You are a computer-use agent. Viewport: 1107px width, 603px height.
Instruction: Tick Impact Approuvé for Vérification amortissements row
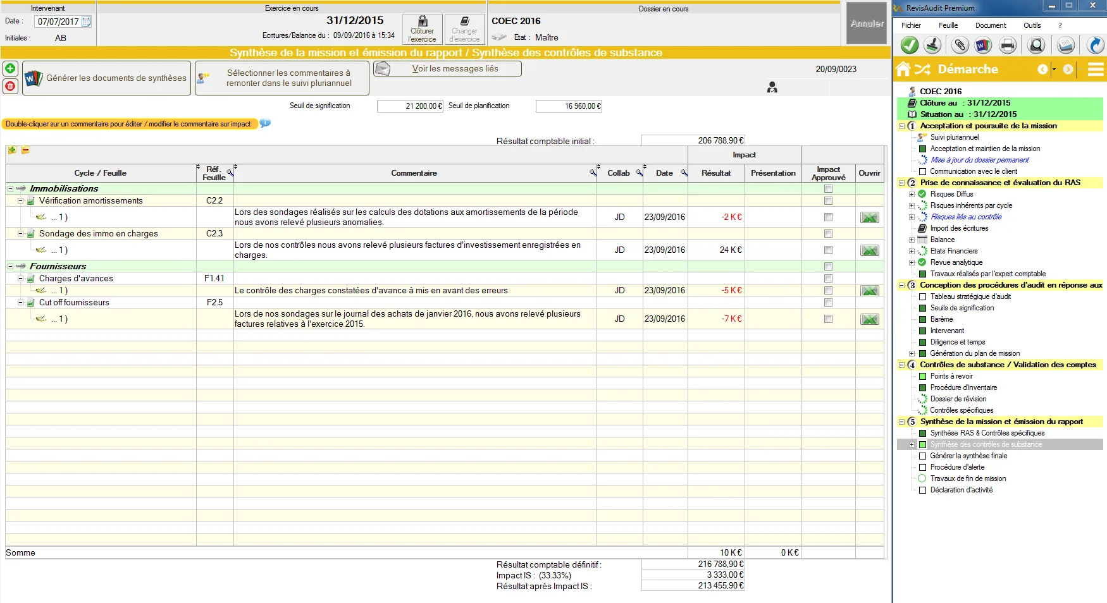(828, 201)
